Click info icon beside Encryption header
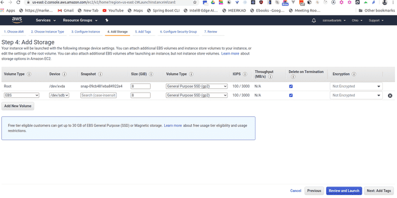Viewport: 397px width, 198px height. pos(354,74)
